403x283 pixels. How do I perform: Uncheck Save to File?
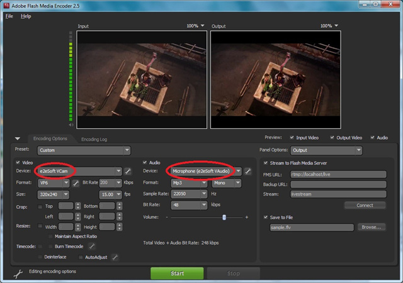click(266, 217)
